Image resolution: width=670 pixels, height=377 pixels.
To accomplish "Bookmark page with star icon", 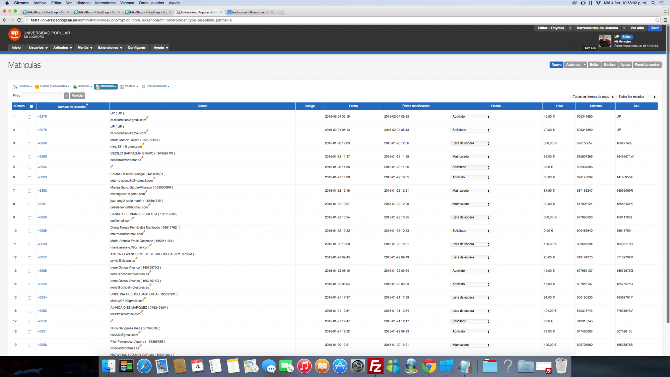I will (657, 20).
